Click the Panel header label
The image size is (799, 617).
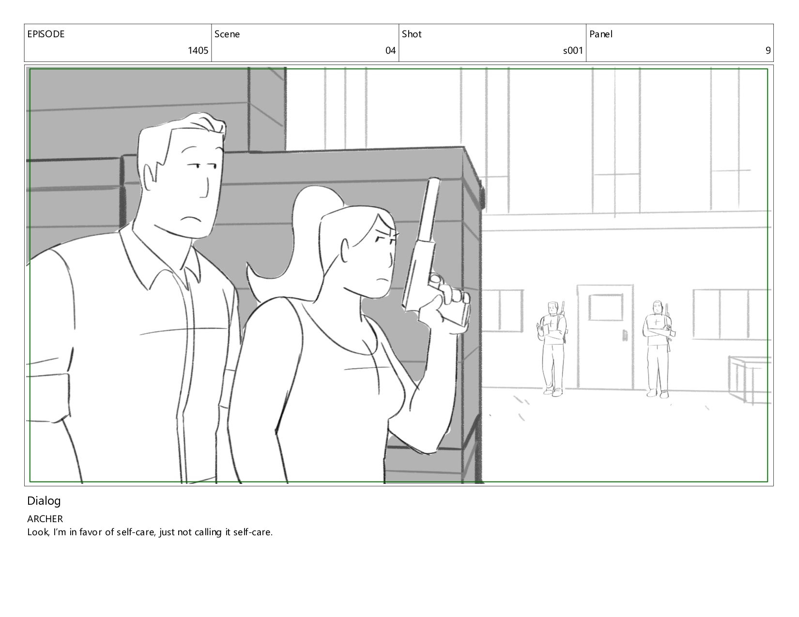[x=601, y=34]
